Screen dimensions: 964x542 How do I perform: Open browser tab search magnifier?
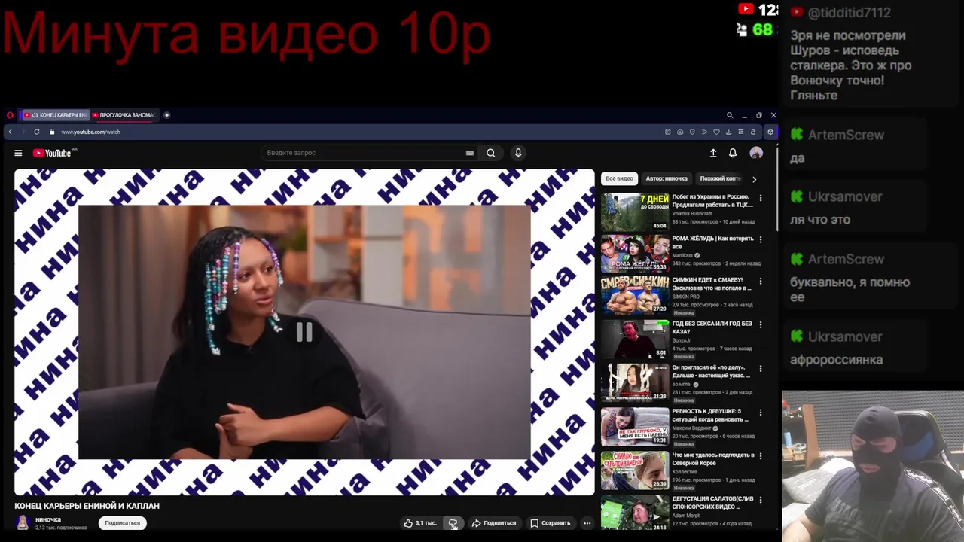pyautogui.click(x=729, y=115)
